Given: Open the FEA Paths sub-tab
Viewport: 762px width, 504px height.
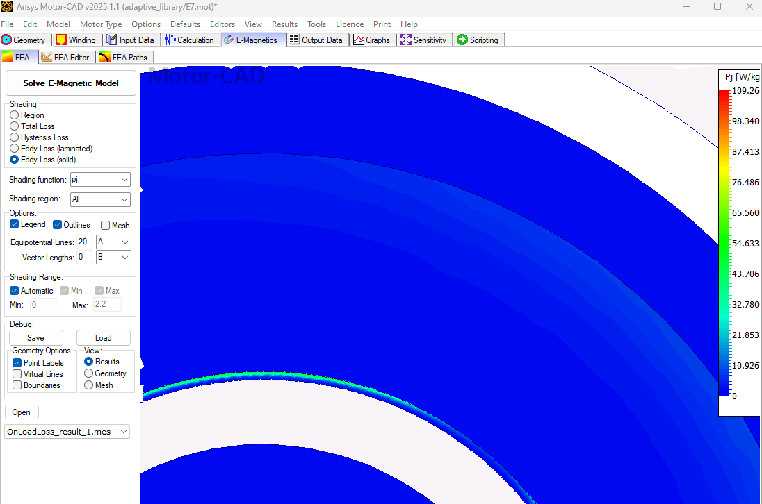Looking at the screenshot, I should pos(124,57).
